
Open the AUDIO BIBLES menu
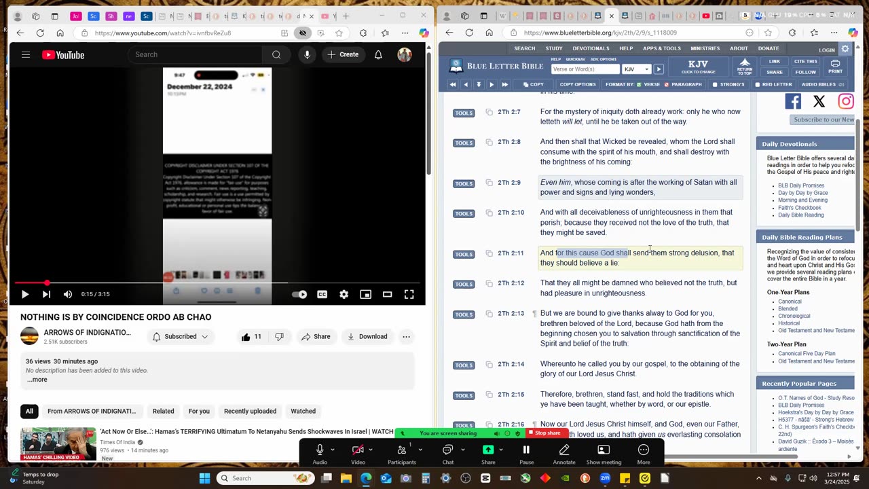[x=822, y=85]
